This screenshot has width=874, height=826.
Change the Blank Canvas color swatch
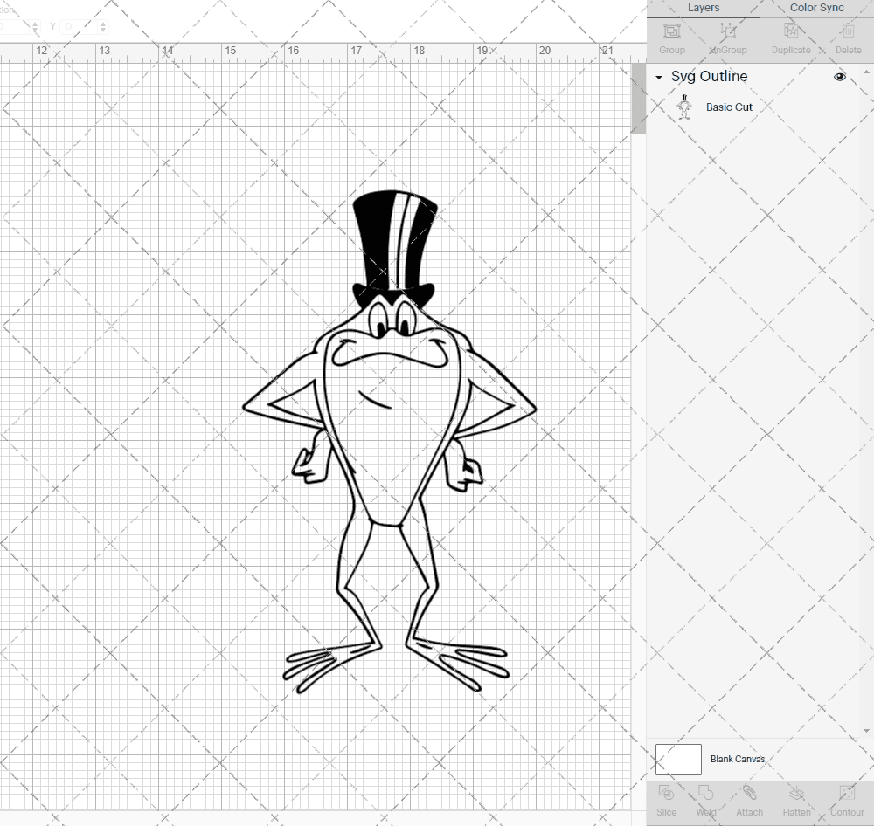pos(678,759)
